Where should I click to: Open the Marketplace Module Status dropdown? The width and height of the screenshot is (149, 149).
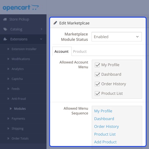(117, 37)
